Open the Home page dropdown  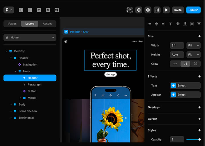30,38
